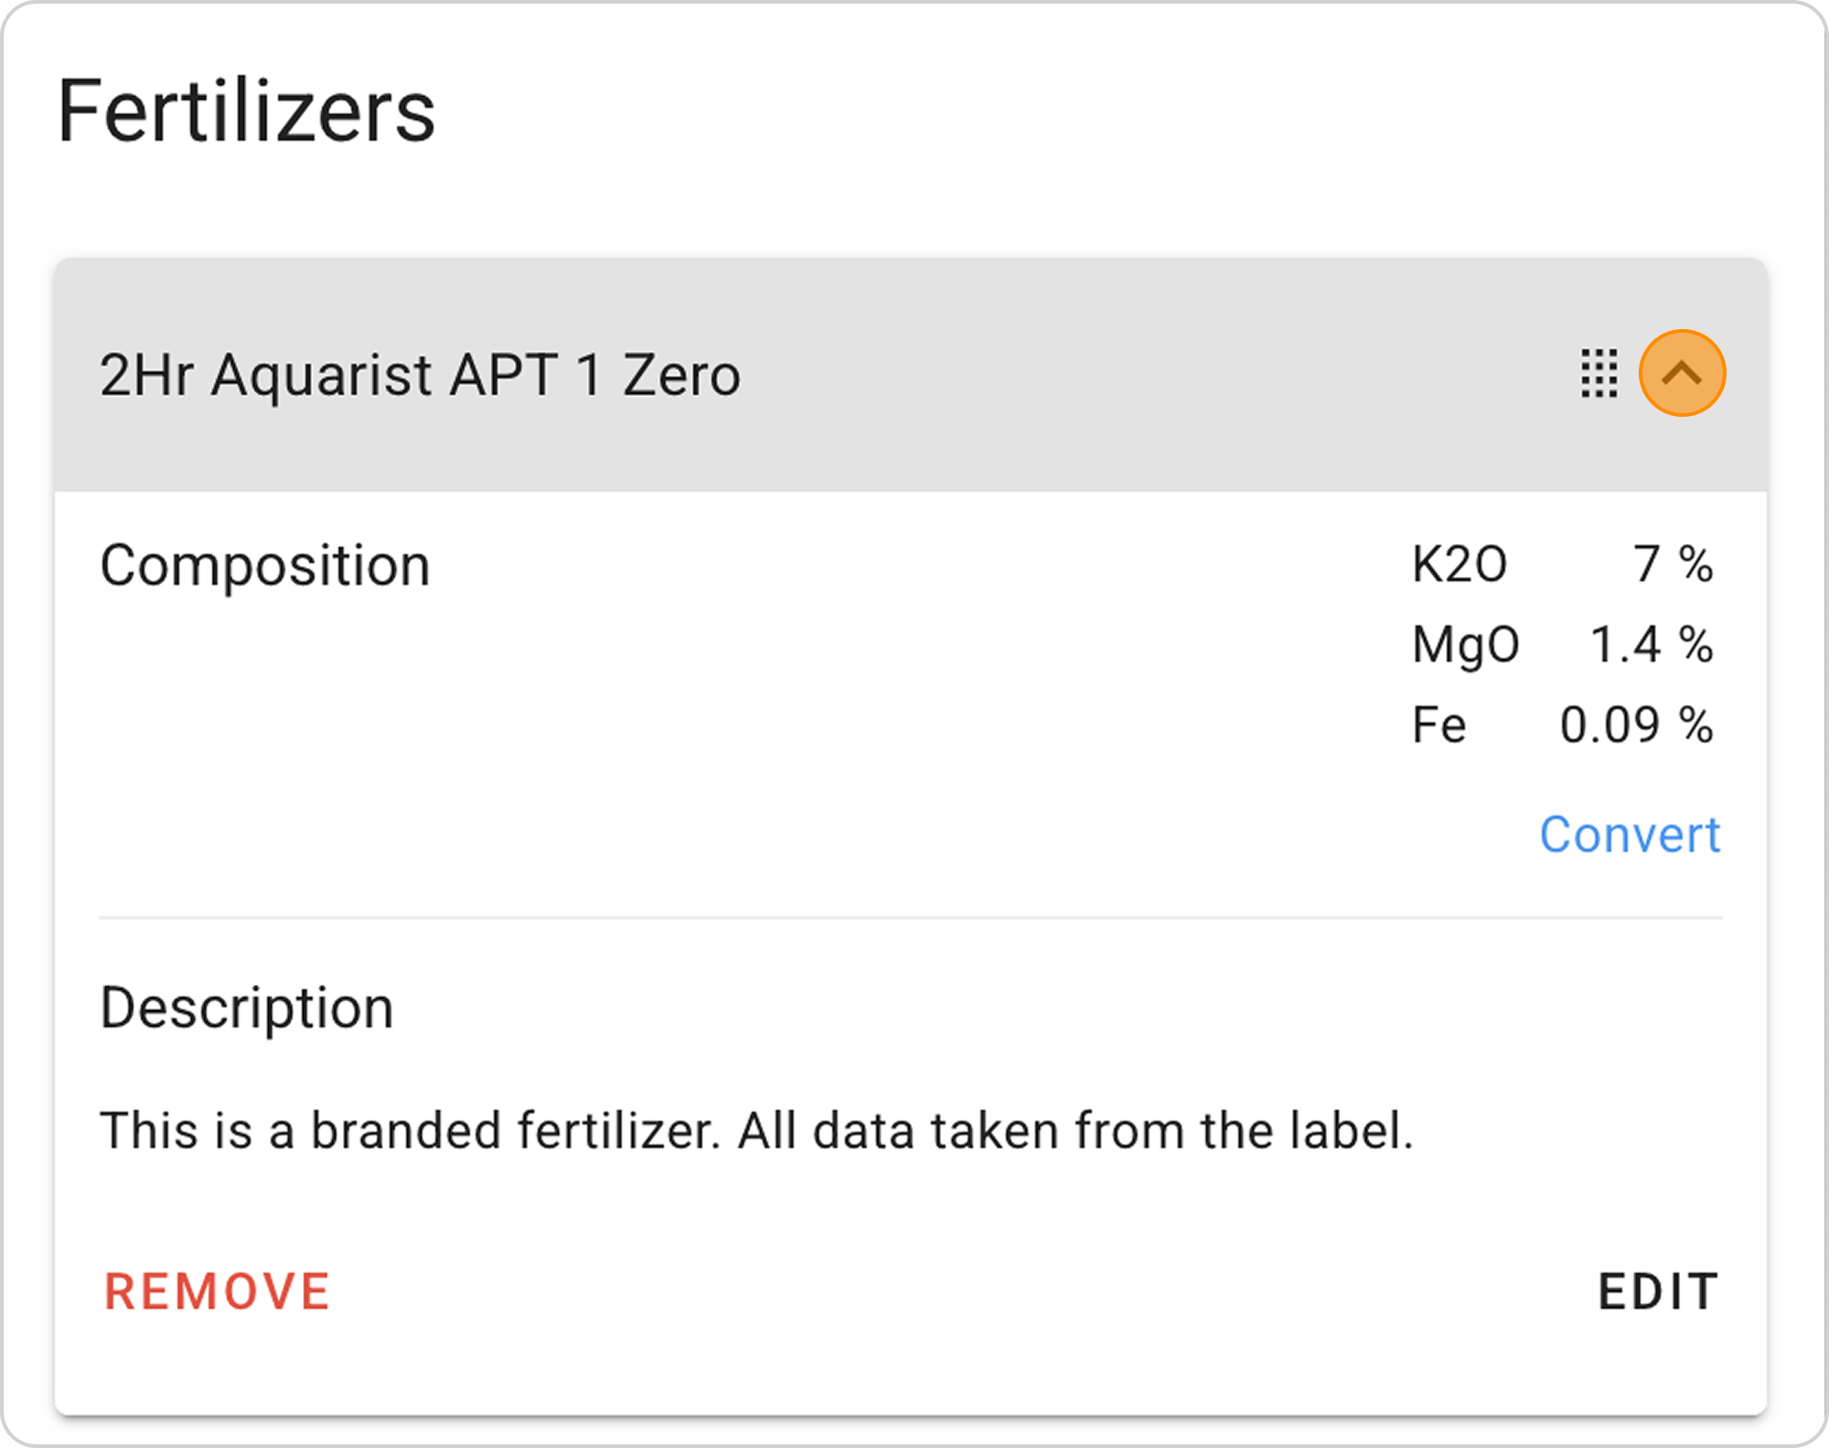Remove the 2Hr Aquarist fertilizer
Screen dimensions: 1829x1448
pyautogui.click(x=217, y=1292)
